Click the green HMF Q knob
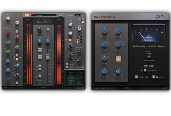Screen dimensions: 171x116 (8, 52)
